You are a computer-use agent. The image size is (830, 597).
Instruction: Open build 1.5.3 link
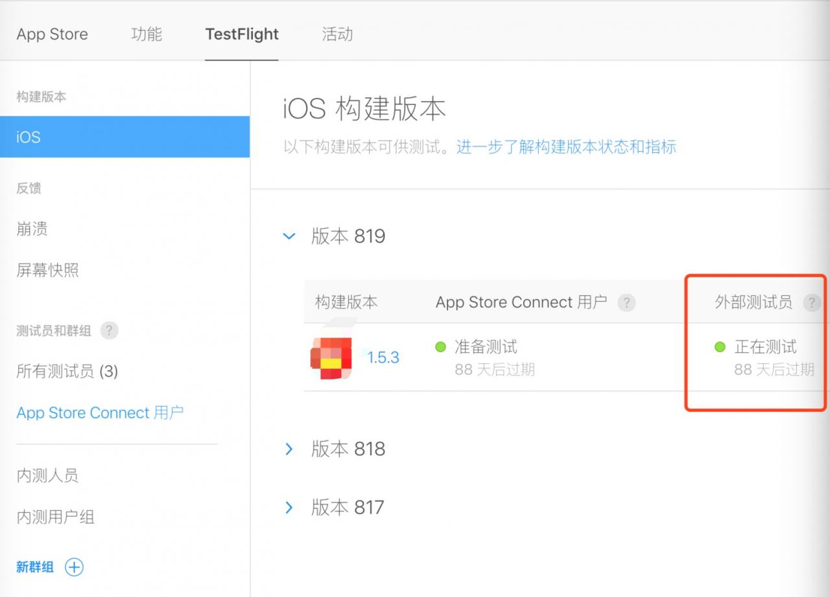(383, 357)
